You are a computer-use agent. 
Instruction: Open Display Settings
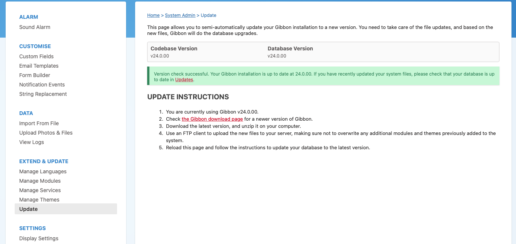coord(39,238)
